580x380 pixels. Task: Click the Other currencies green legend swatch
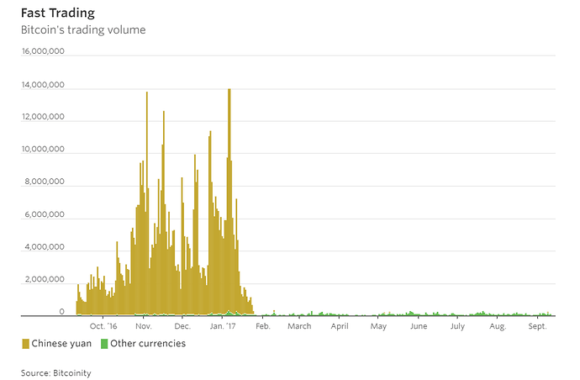(104, 344)
